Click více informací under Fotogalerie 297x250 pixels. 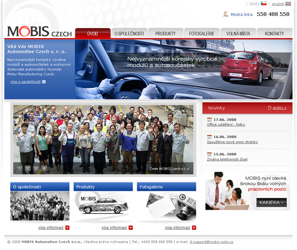177,228
